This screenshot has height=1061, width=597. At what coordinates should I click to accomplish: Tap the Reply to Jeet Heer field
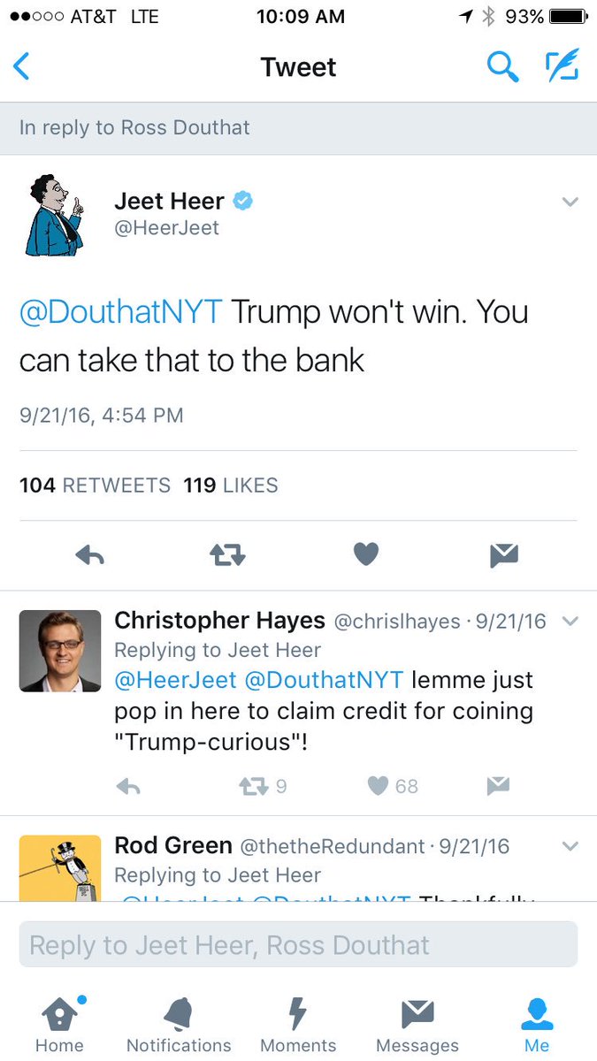point(298,944)
